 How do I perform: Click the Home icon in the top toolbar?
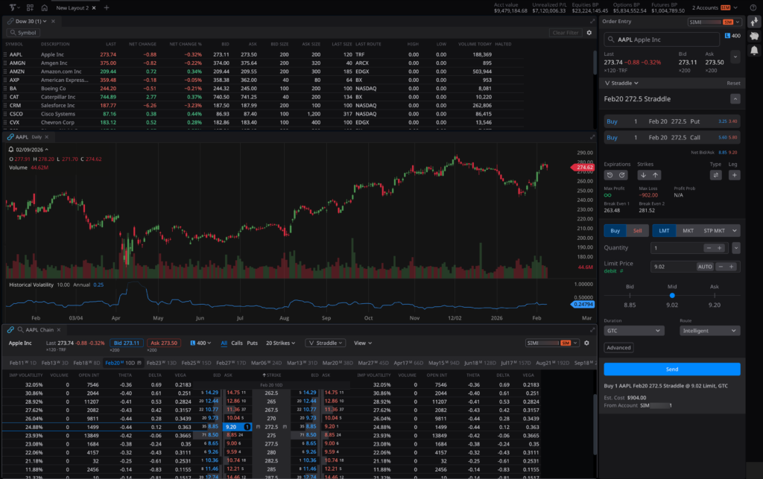pyautogui.click(x=43, y=7)
